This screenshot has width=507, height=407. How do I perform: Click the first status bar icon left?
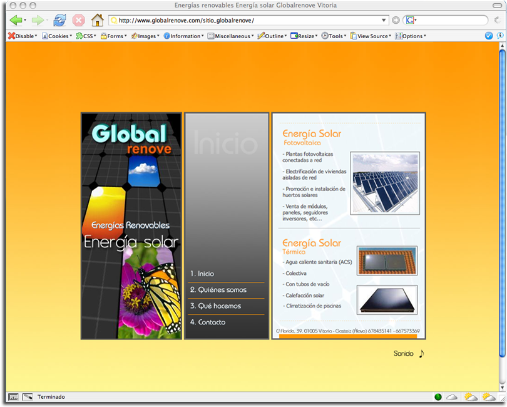pos(14,397)
